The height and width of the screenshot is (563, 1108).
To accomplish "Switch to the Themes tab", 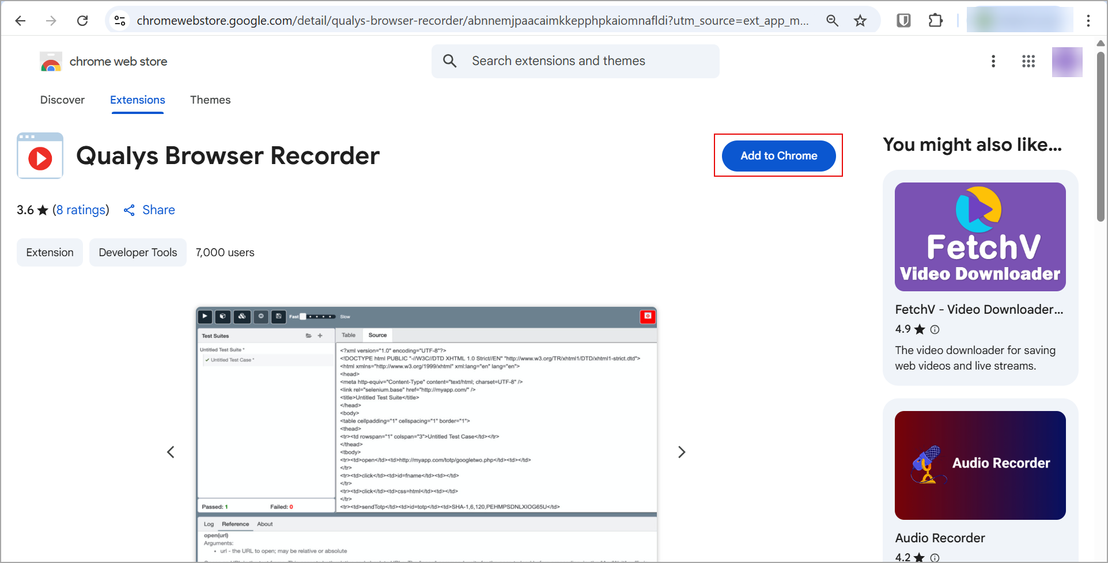I will pyautogui.click(x=210, y=100).
